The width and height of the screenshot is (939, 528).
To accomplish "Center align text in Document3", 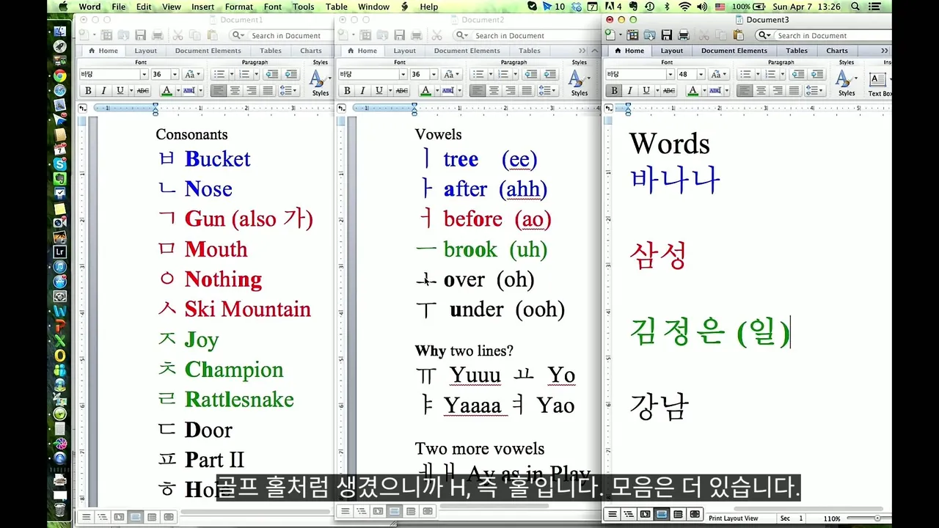I will click(761, 90).
